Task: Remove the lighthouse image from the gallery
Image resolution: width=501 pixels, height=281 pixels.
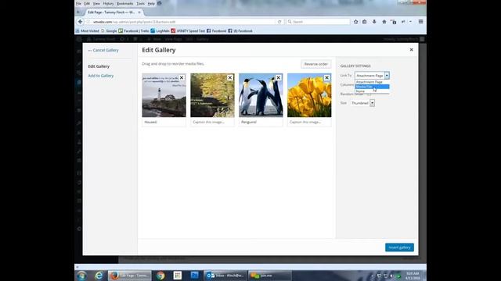Action: tap(182, 77)
